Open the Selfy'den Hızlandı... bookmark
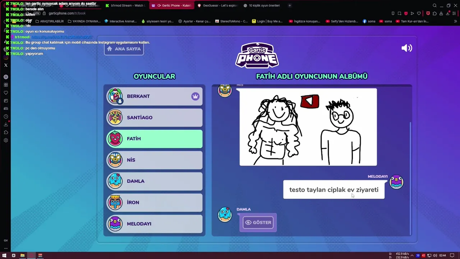This screenshot has width=460, height=259. tap(342, 21)
